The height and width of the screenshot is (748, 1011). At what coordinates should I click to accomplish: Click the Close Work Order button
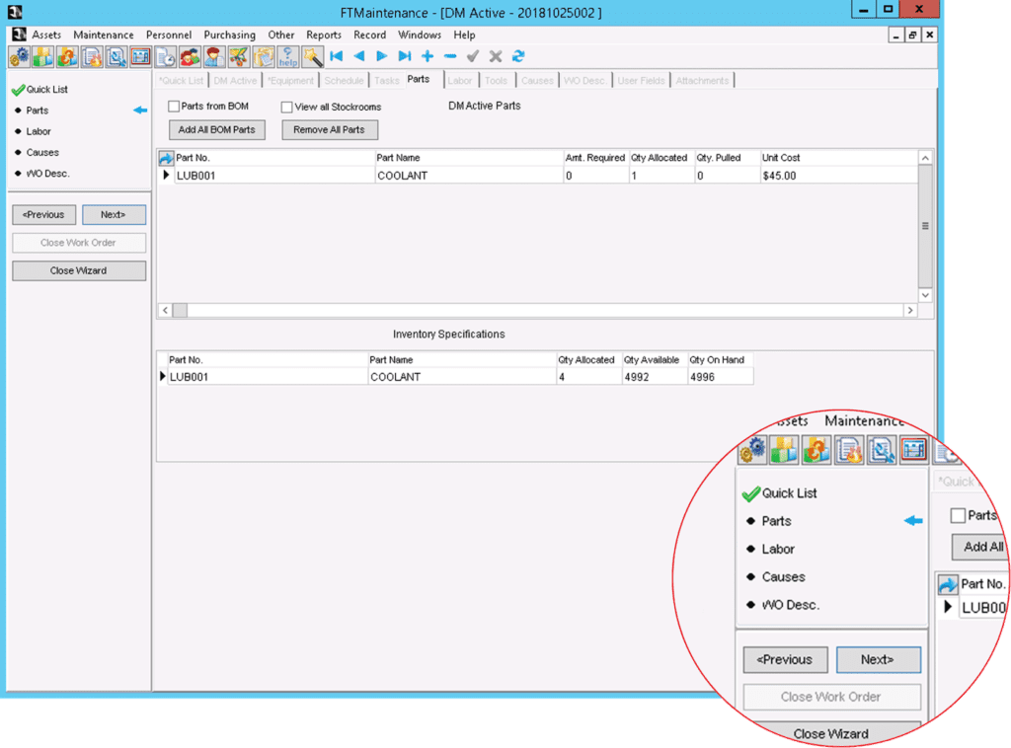(x=79, y=243)
